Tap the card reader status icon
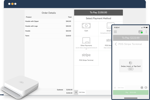The height and width of the screenshot is (100, 150). [x=141, y=32]
